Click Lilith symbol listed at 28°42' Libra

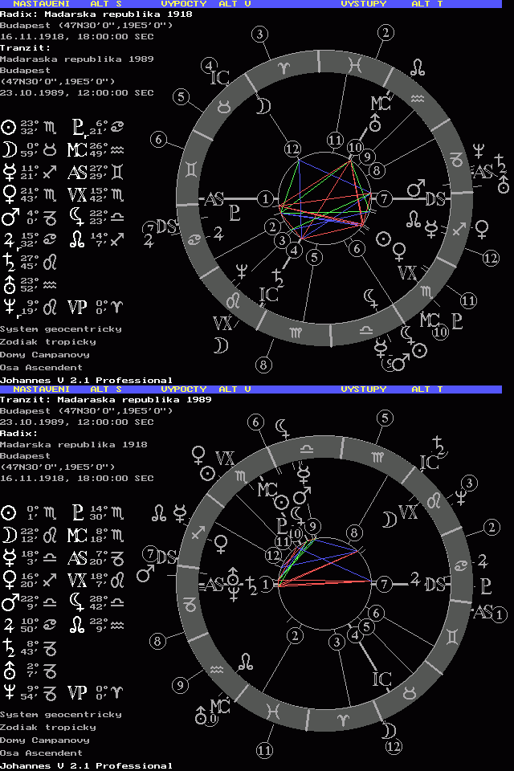[77, 602]
